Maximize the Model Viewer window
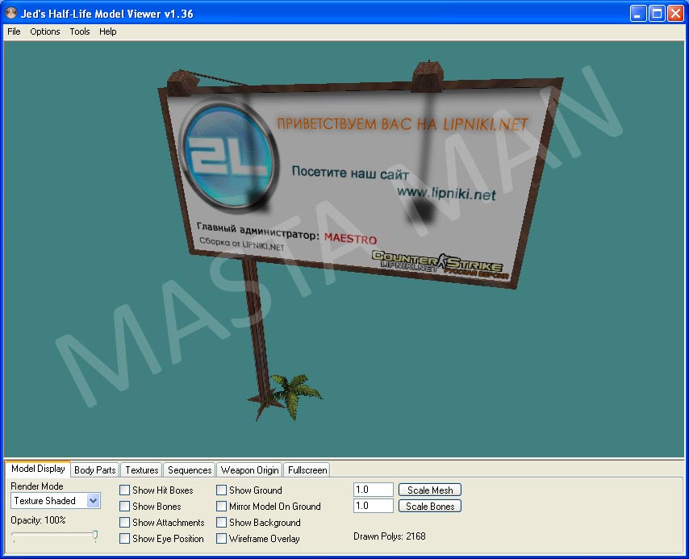This screenshot has width=689, height=559. click(657, 14)
